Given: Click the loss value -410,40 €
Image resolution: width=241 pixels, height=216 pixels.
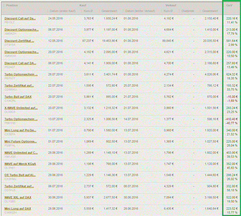Looking at the screenshot, I should [231, 119].
